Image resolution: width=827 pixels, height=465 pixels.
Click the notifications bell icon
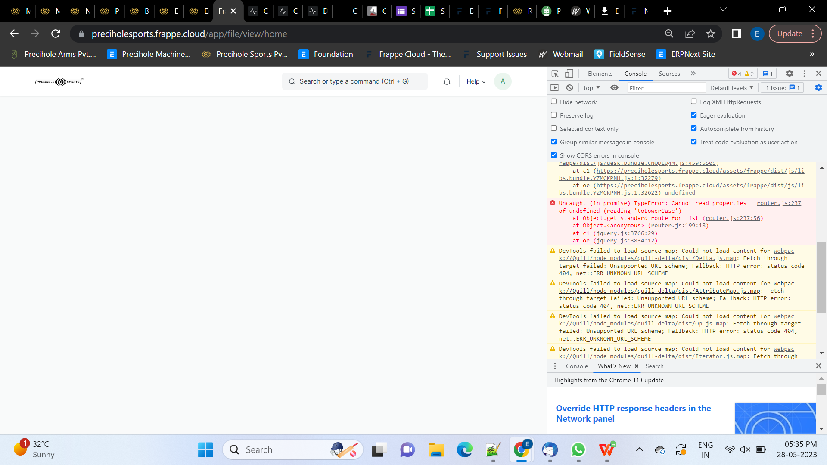click(x=446, y=81)
